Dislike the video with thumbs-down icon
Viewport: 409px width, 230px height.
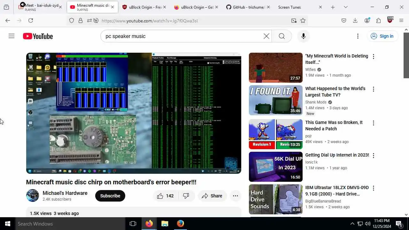pos(186,196)
